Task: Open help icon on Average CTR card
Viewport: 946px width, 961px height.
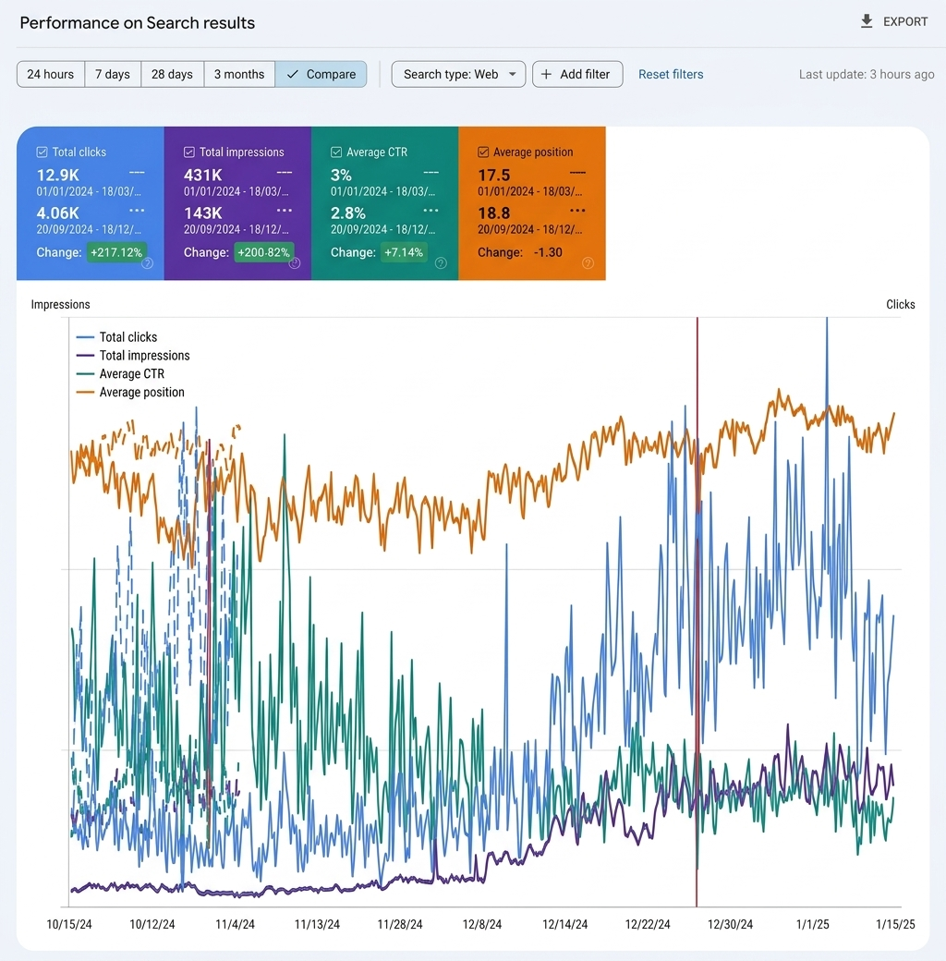Action: point(442,263)
